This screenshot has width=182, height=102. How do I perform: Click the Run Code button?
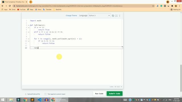click(99, 93)
